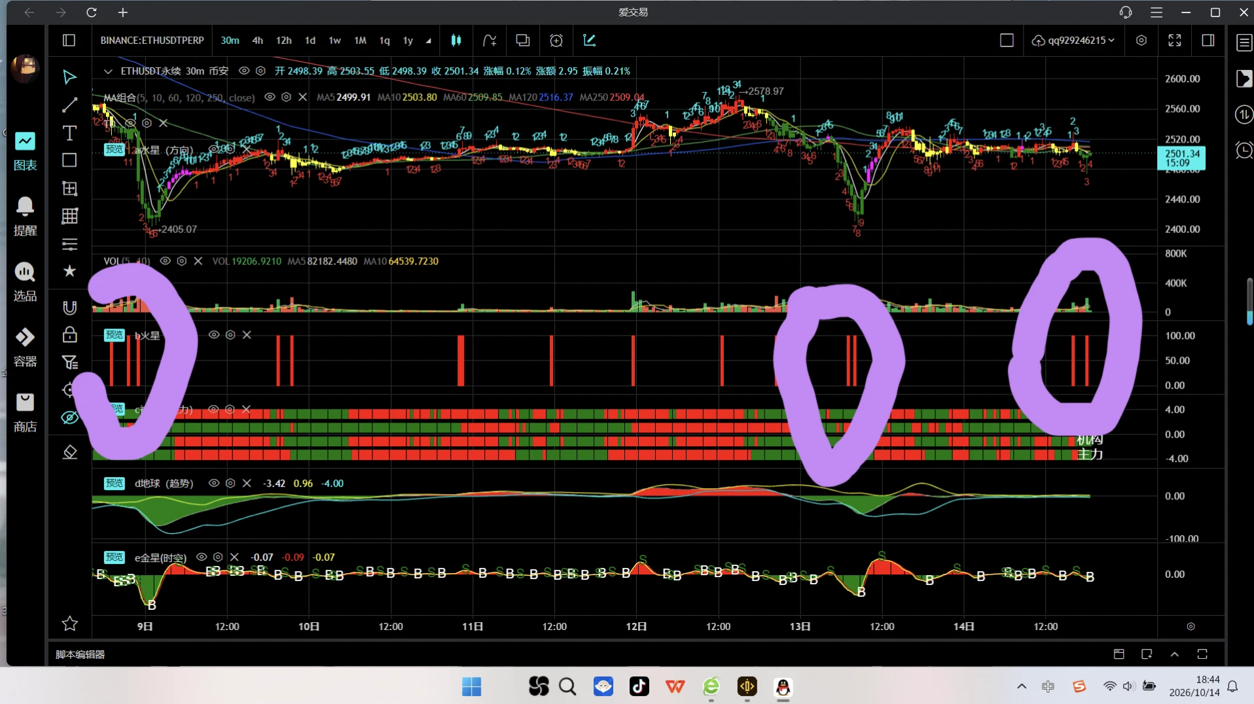Choose the magnet snap tool
The width and height of the screenshot is (1254, 704).
(69, 308)
